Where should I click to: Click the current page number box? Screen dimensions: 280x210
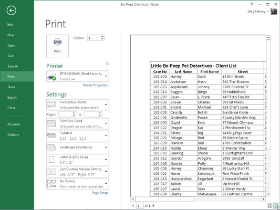(x=140, y=206)
